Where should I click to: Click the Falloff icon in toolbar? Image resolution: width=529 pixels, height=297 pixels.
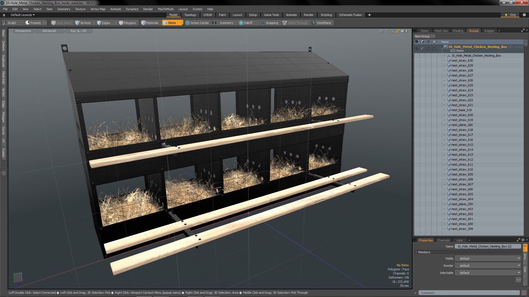pos(241,23)
